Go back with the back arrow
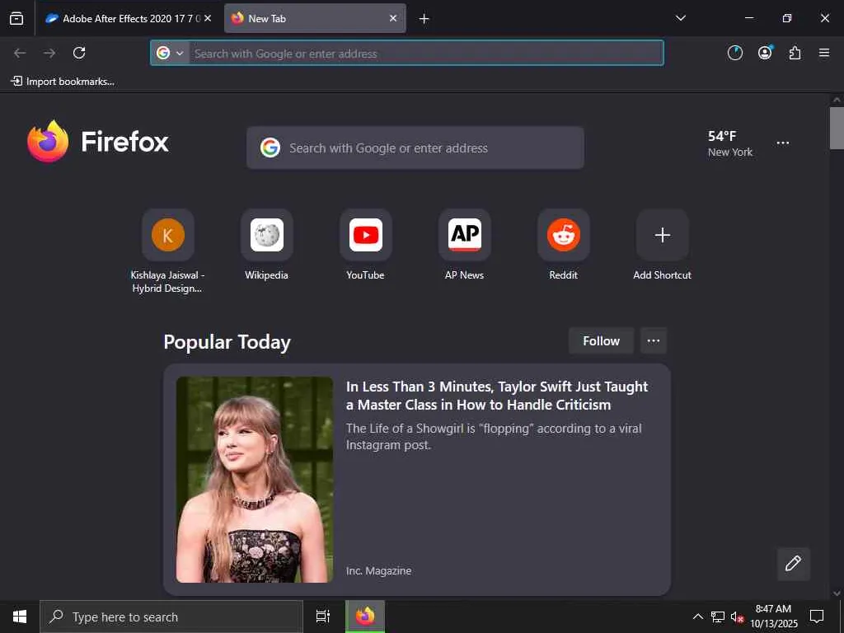 [20, 53]
